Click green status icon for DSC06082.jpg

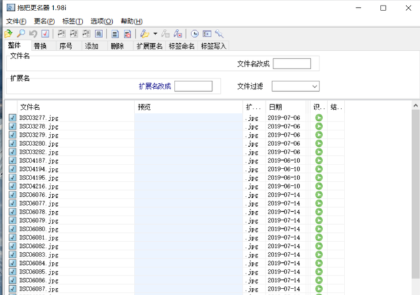coord(319,246)
